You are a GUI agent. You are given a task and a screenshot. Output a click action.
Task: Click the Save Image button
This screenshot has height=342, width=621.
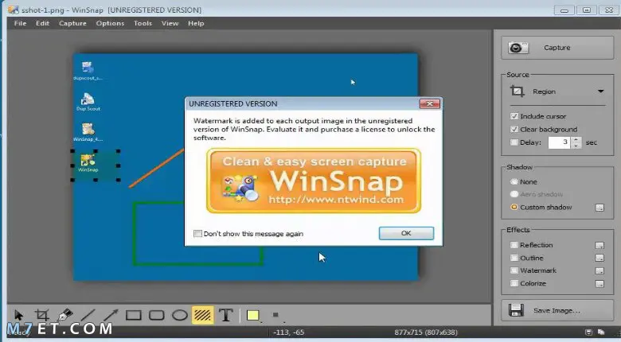click(557, 310)
